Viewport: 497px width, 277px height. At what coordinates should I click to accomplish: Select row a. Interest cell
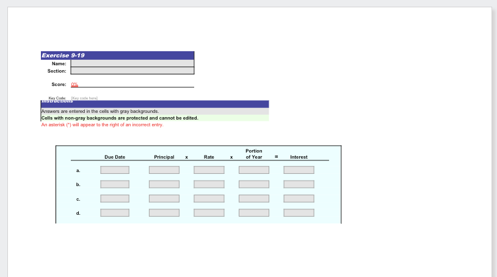tap(299, 170)
